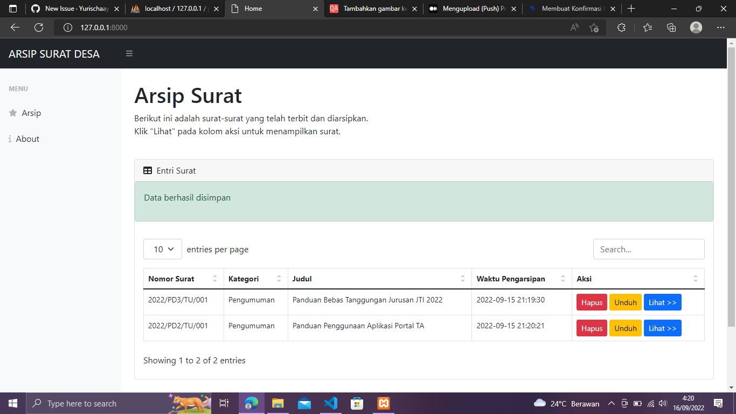Click Lihat for Panduan Bebas Tanggungan Jurusan JTI

662,302
